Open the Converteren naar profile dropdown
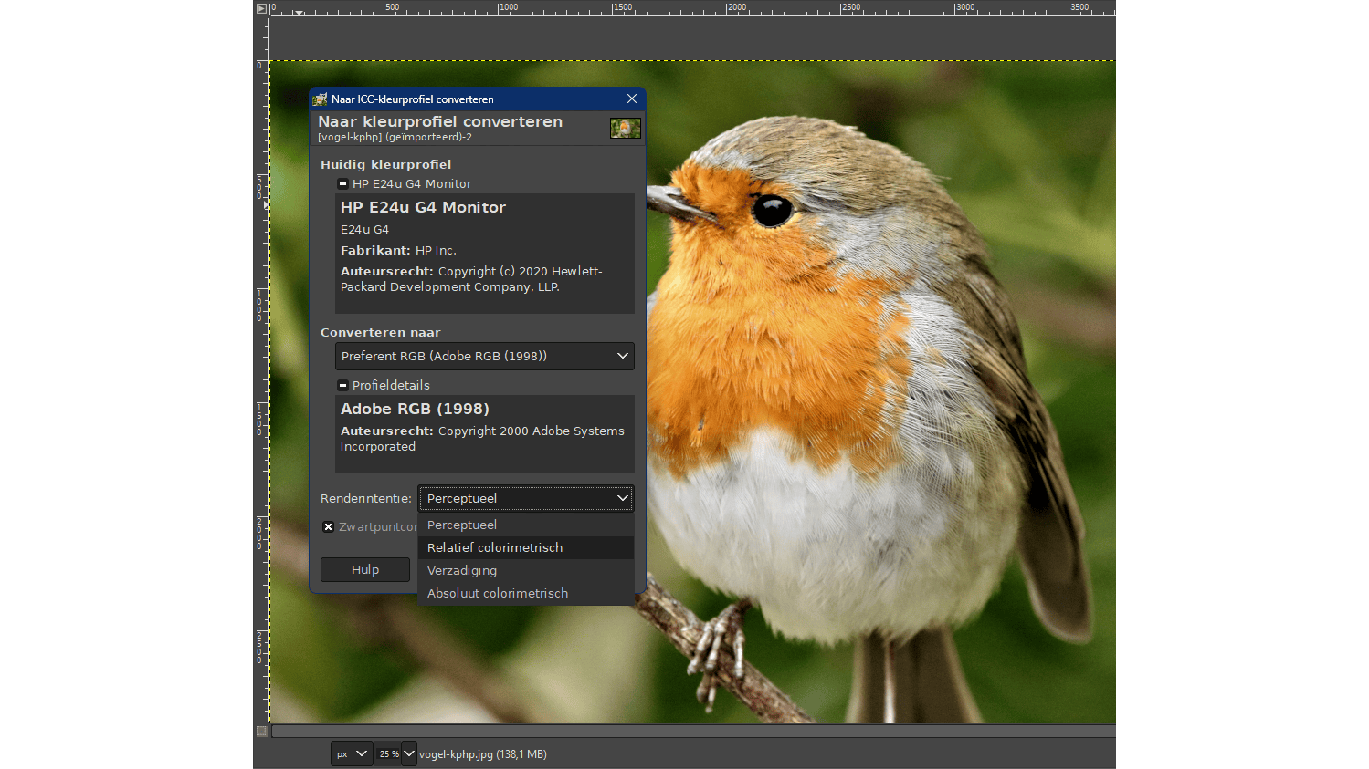 point(484,357)
